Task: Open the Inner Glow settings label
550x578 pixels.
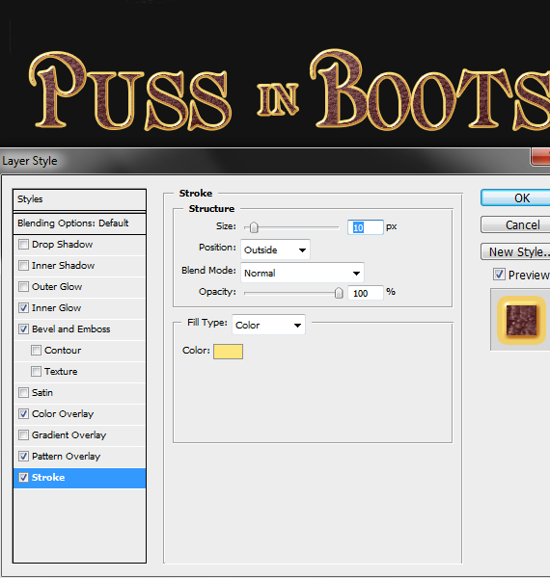Action: [x=56, y=308]
